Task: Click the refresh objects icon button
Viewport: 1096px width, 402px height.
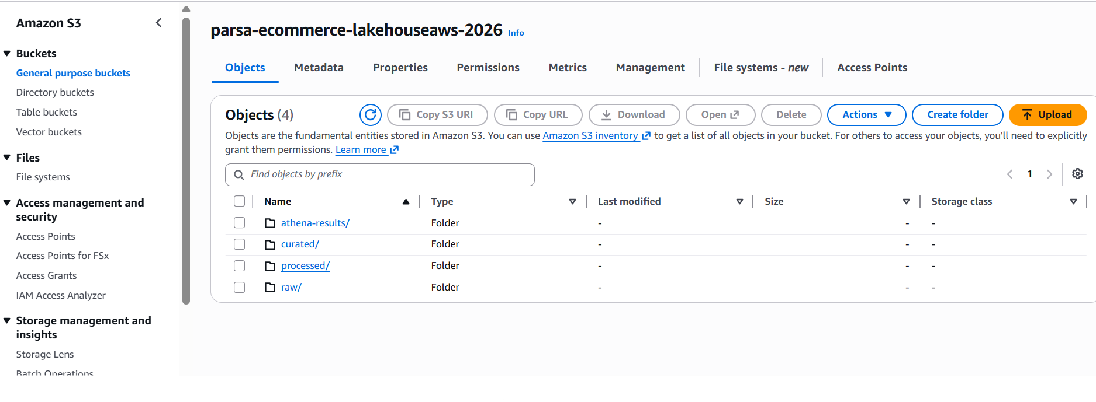Action: (371, 115)
